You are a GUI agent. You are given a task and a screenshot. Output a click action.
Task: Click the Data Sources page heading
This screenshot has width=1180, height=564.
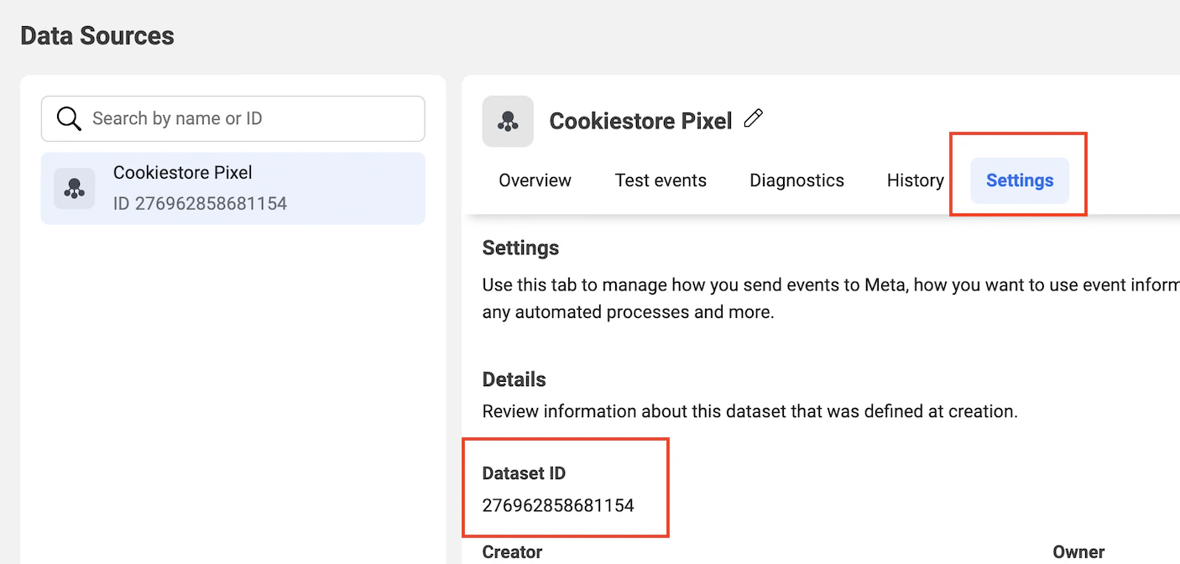tap(97, 36)
